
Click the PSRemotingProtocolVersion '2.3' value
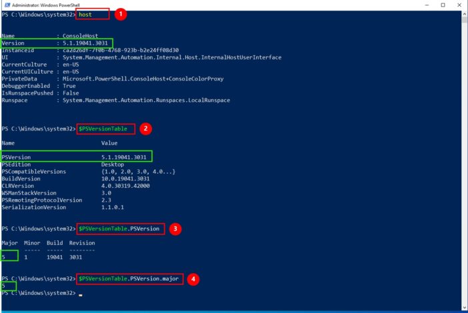[x=106, y=200]
